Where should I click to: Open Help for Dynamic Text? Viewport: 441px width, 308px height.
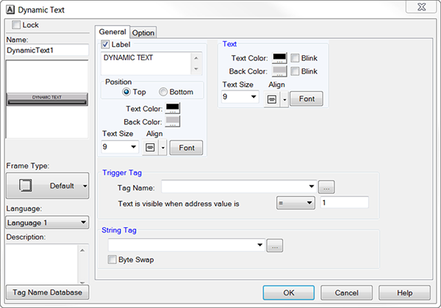pyautogui.click(x=404, y=293)
